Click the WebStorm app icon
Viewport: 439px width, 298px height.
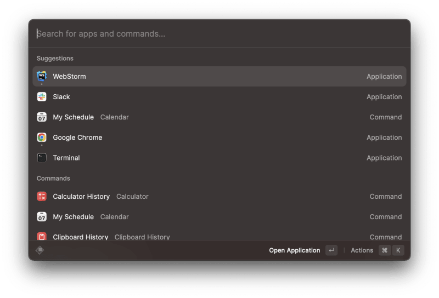42,76
